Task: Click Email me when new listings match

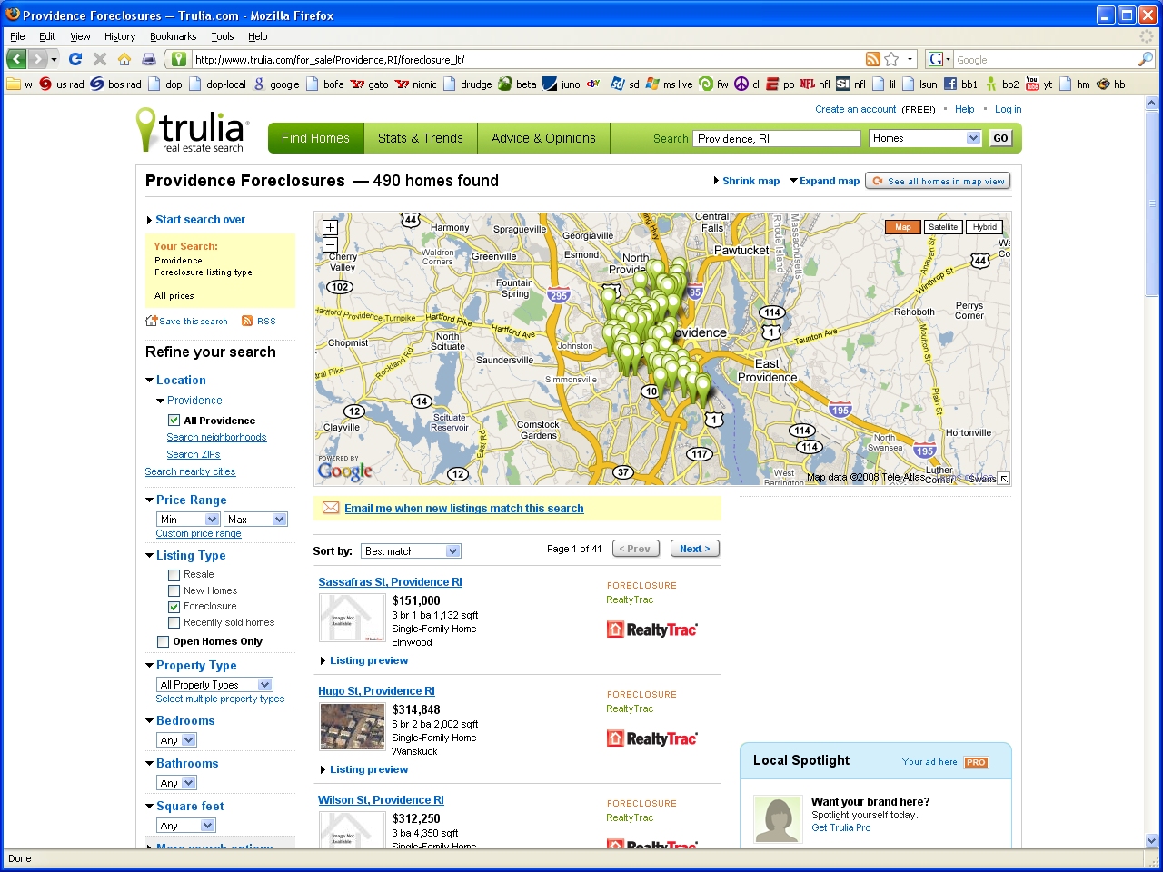Action: 464,509
